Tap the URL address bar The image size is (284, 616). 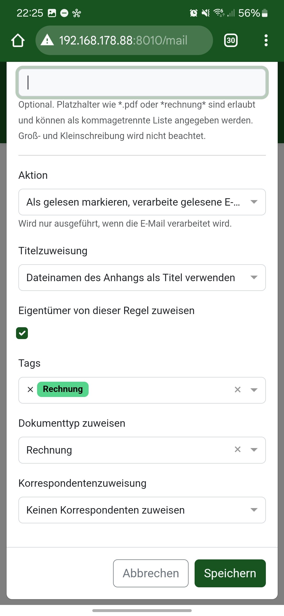[124, 40]
